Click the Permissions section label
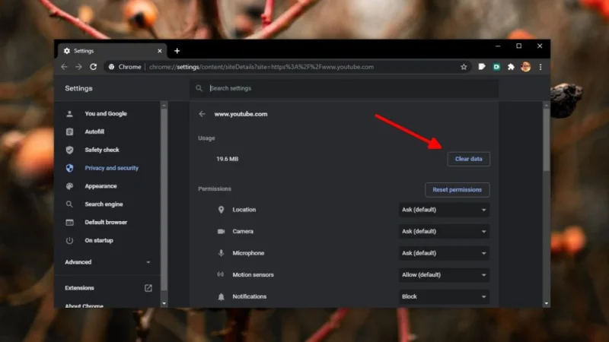 pyautogui.click(x=215, y=188)
